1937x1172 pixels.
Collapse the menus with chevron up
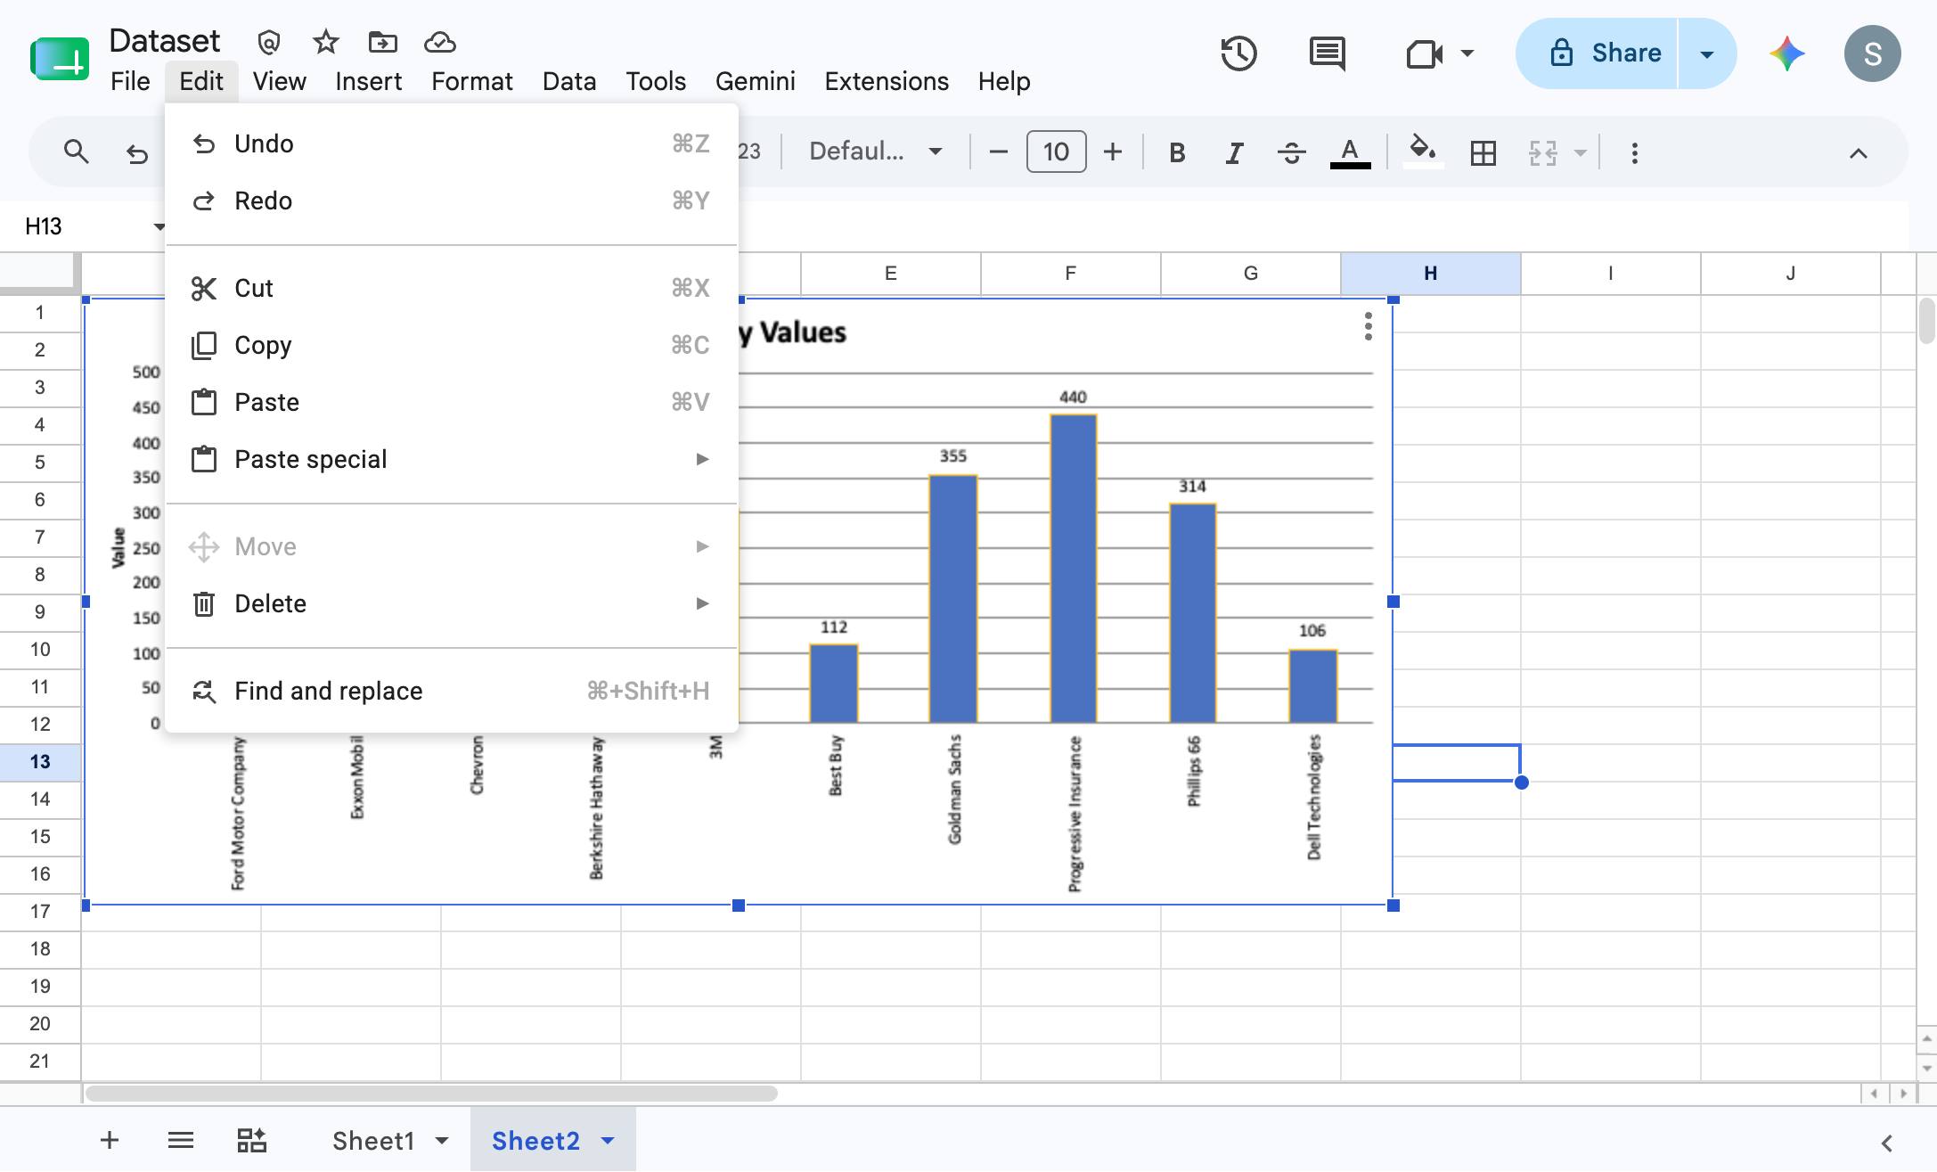coord(1858,153)
